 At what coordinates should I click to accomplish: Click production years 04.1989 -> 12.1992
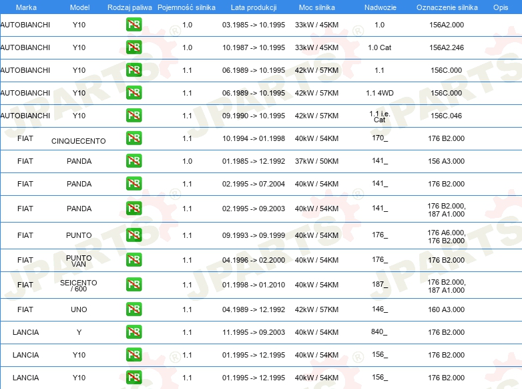(x=254, y=309)
